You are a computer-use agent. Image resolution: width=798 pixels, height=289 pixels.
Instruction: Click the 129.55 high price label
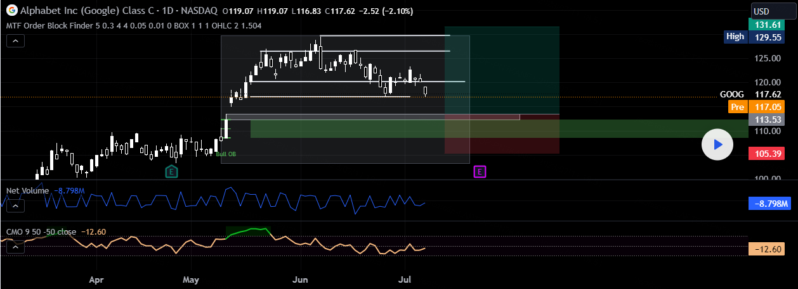pos(767,37)
